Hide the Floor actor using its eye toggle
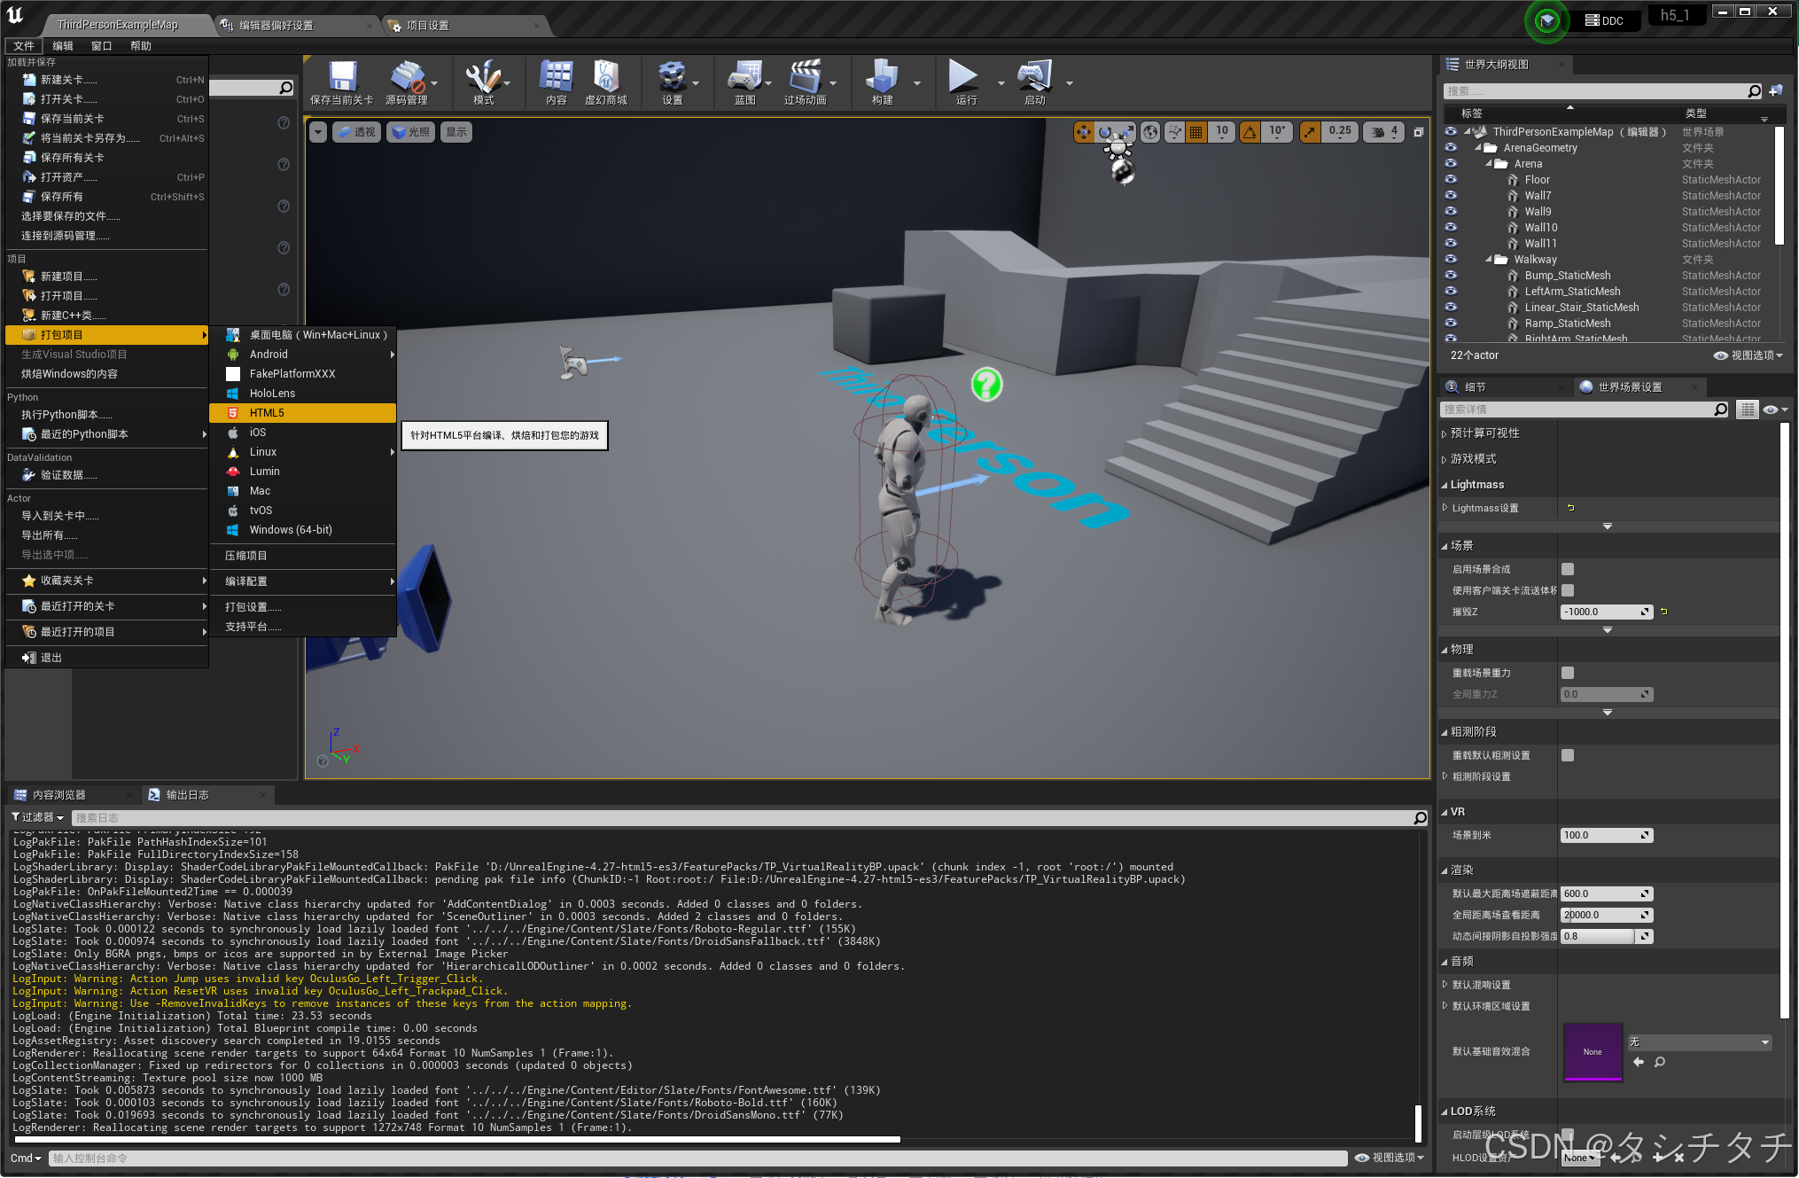1799x1178 pixels. [1451, 180]
